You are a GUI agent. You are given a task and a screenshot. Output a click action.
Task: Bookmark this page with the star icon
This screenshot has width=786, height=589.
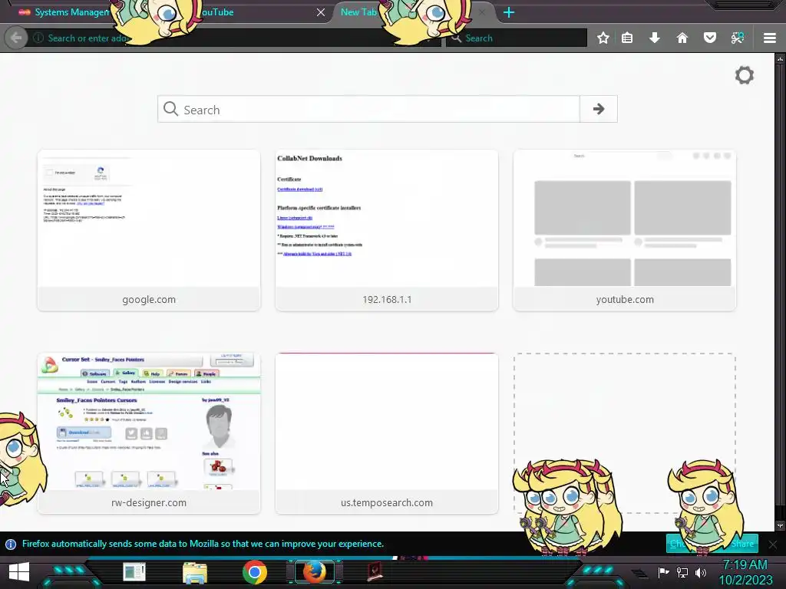[603, 38]
